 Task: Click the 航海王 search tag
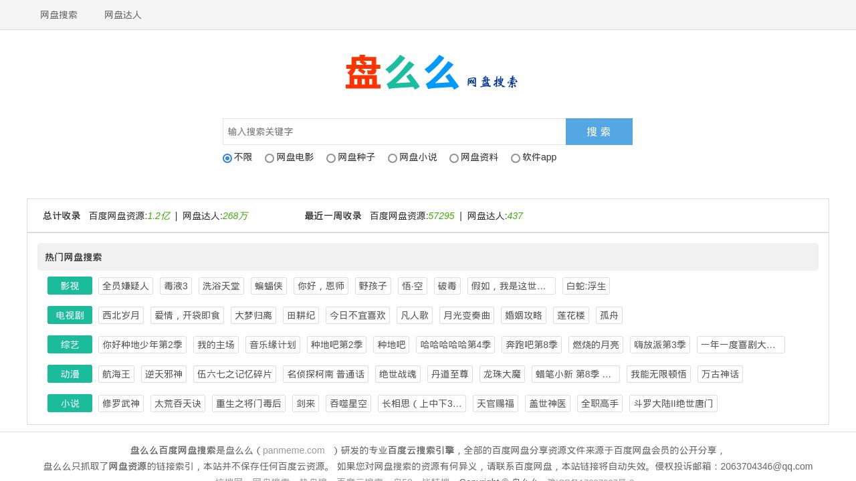116,374
